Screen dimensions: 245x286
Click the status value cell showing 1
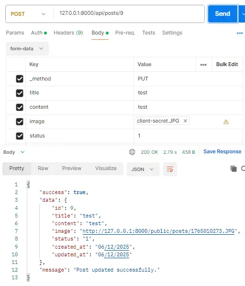188,136
